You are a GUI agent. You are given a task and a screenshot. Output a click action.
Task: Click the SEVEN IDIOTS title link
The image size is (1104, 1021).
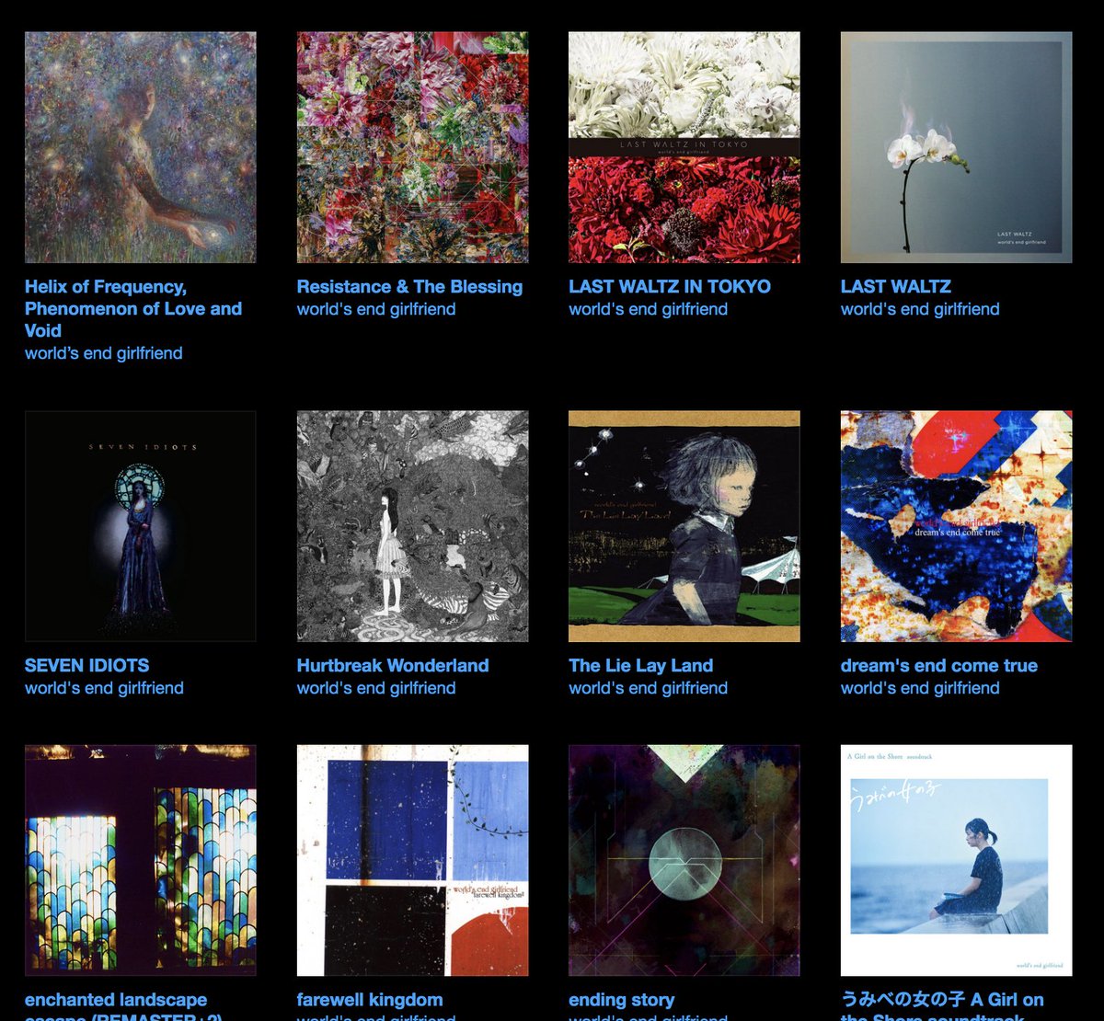pyautogui.click(x=86, y=666)
